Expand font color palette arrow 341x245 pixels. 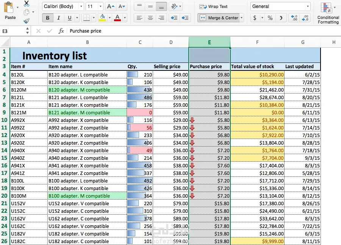point(125,18)
